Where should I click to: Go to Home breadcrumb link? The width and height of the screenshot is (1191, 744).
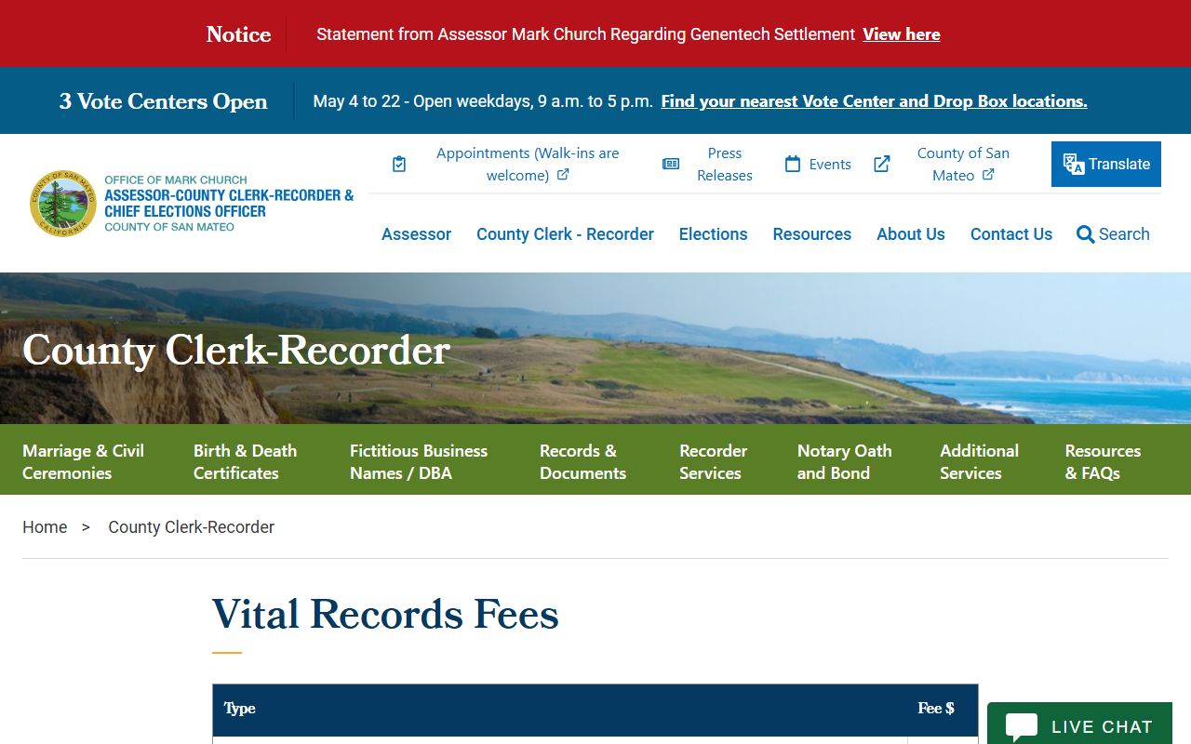tap(45, 527)
